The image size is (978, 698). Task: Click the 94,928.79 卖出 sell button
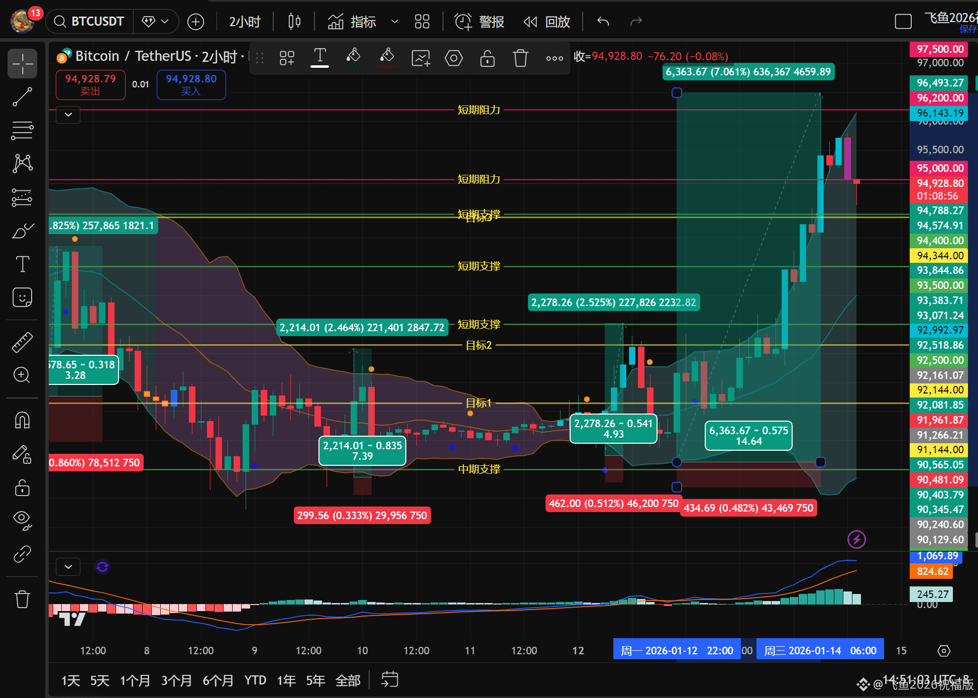(90, 84)
